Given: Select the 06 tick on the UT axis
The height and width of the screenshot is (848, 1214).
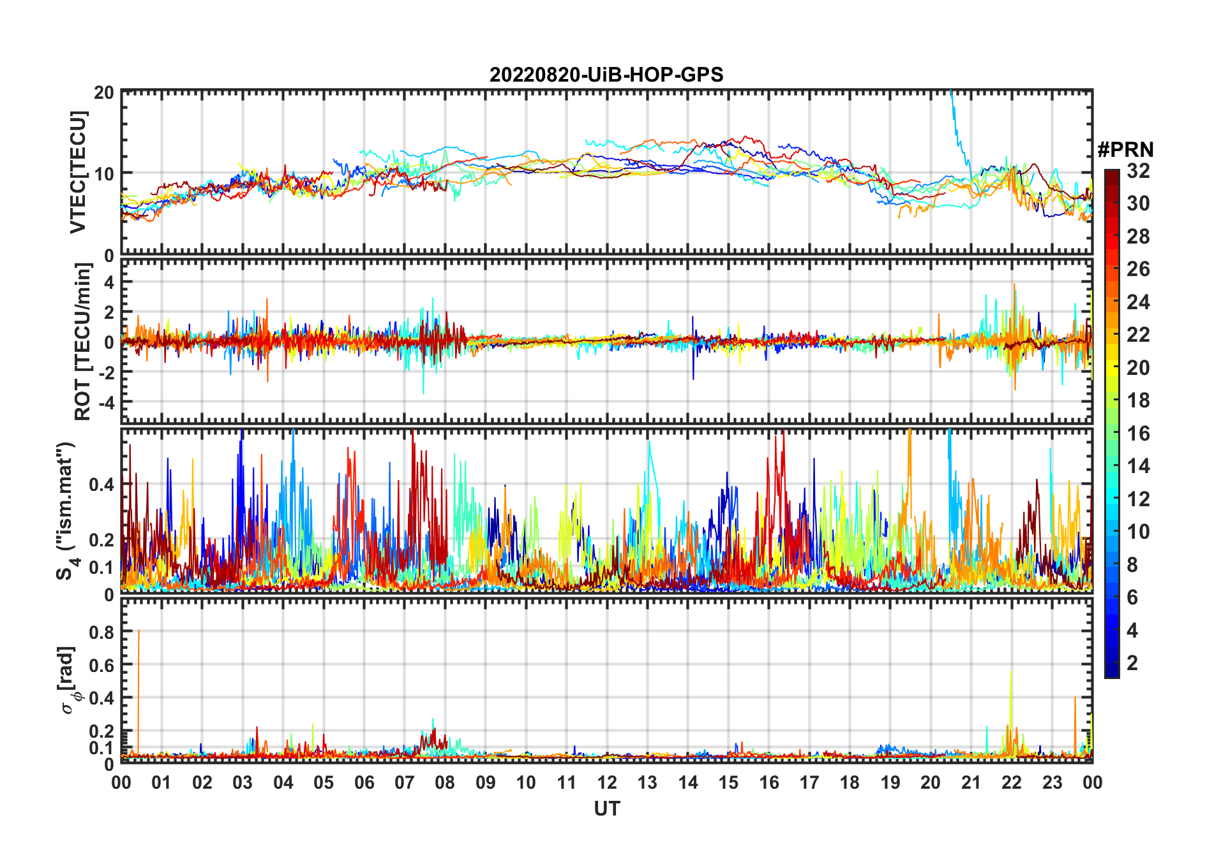Looking at the screenshot, I should tap(364, 782).
